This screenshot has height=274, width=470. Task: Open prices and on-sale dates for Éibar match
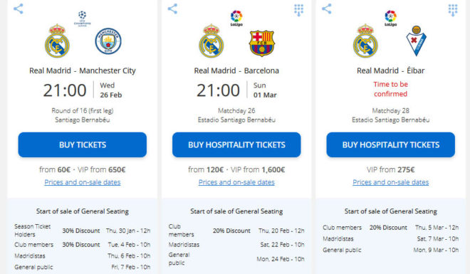coord(390,182)
